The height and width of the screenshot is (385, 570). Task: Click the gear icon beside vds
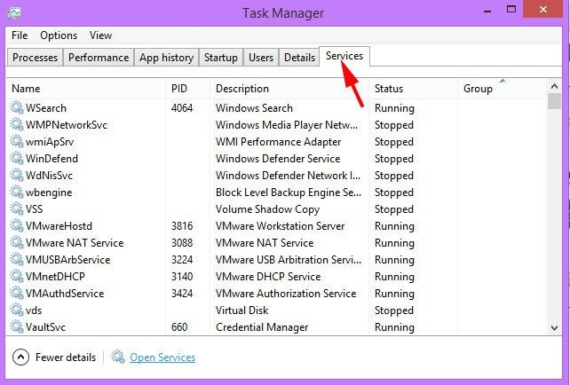point(17,310)
